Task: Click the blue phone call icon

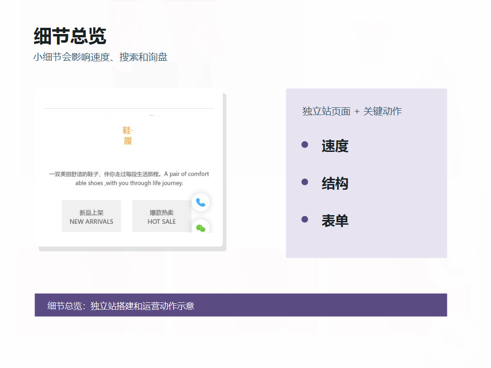Action: [x=201, y=203]
